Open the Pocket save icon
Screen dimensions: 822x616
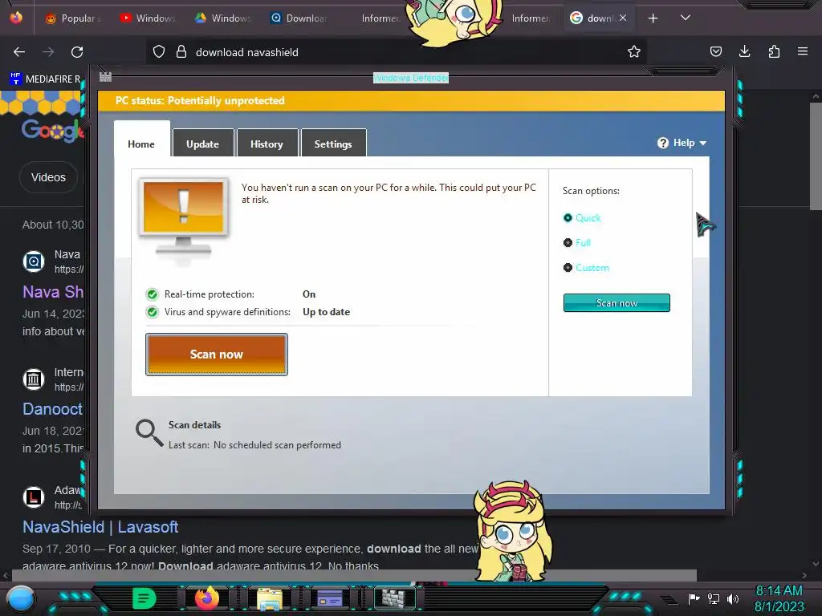point(715,51)
